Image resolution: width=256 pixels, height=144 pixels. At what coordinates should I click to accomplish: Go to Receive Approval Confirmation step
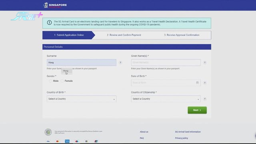[182, 35]
